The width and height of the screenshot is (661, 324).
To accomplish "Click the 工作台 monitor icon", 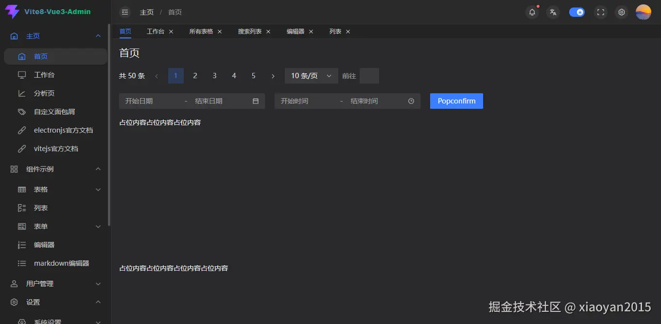I will point(21,75).
